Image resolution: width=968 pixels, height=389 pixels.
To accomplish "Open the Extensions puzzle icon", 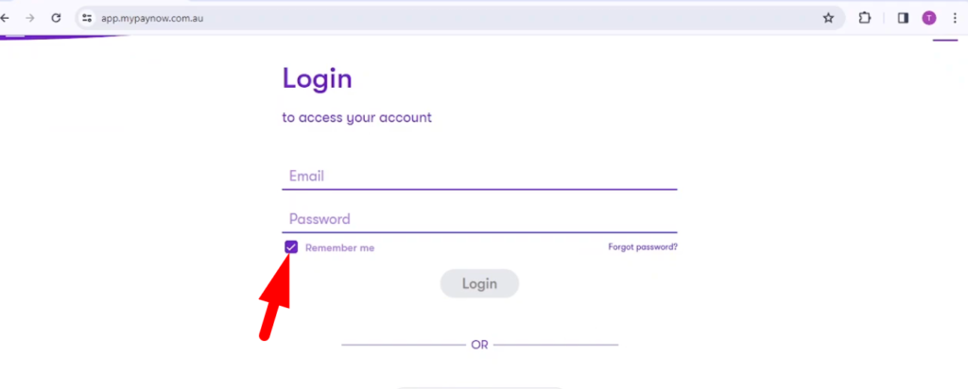I will tap(864, 17).
